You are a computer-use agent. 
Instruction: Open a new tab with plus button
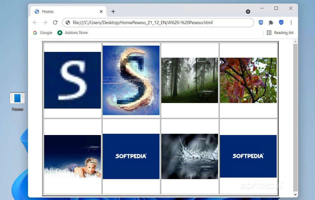click(x=113, y=11)
